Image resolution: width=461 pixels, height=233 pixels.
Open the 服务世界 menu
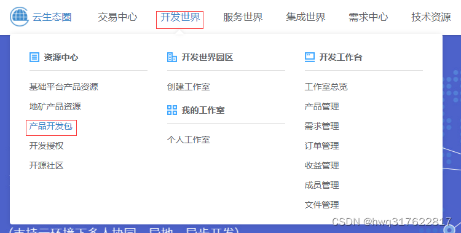click(x=243, y=17)
